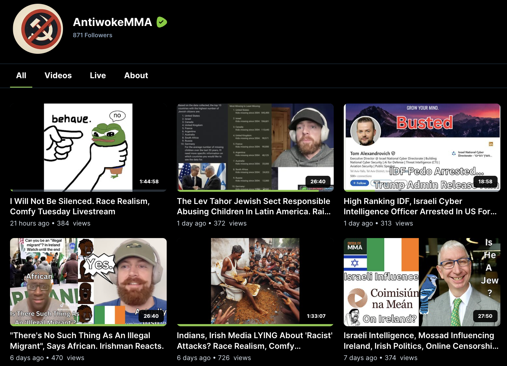Switch to the Videos tab
Viewport: 507px width, 366px height.
point(58,75)
